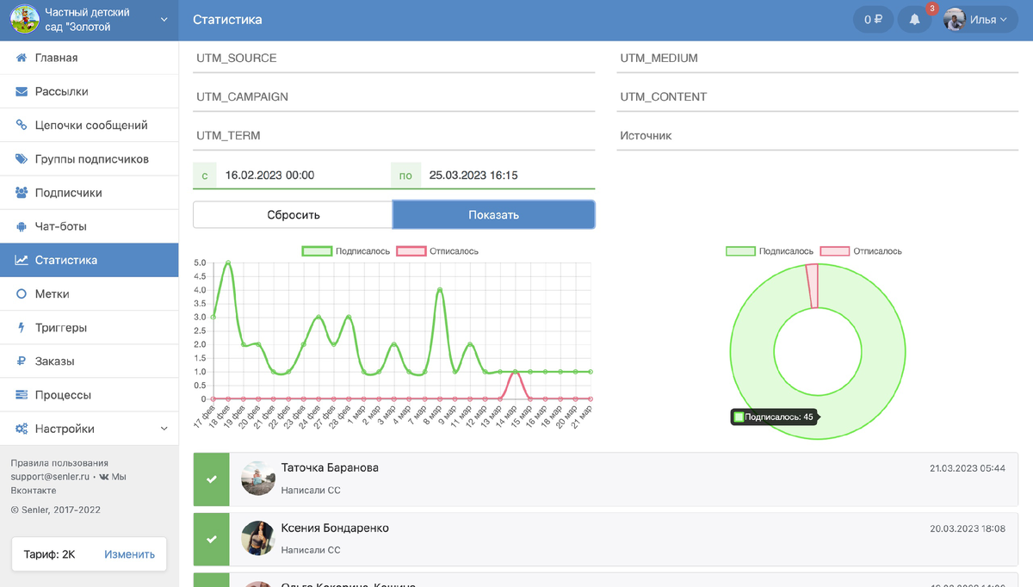The image size is (1033, 587).
Task: Expand the Настройки sidebar section
Action: pos(90,429)
